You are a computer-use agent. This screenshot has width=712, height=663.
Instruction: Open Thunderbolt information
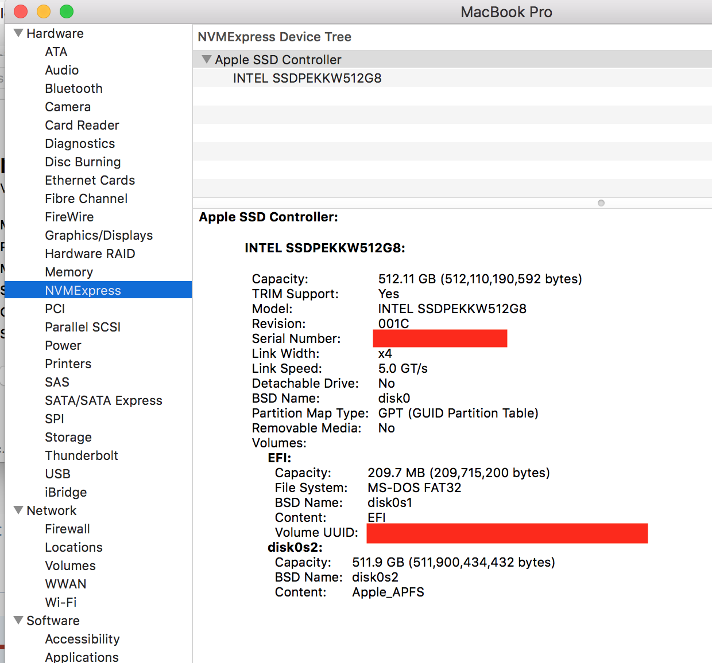(x=82, y=455)
